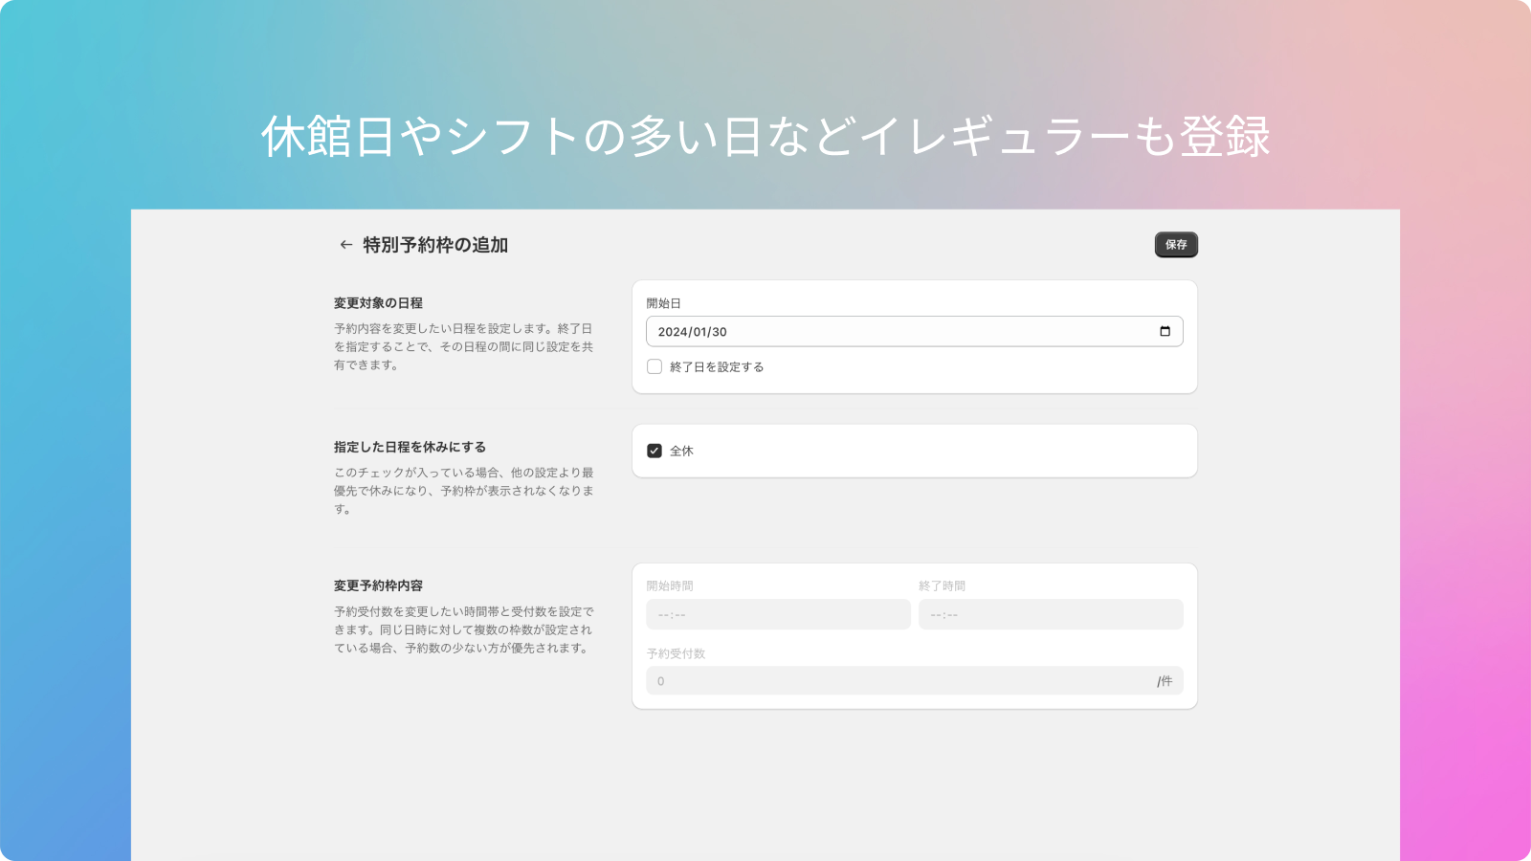Click the 特別予約枠の追加 page title

pos(435,245)
